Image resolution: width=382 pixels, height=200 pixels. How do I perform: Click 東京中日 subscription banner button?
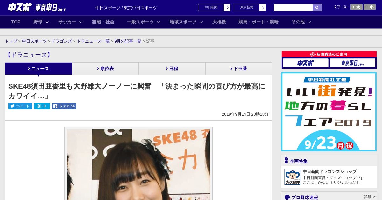click(352, 63)
